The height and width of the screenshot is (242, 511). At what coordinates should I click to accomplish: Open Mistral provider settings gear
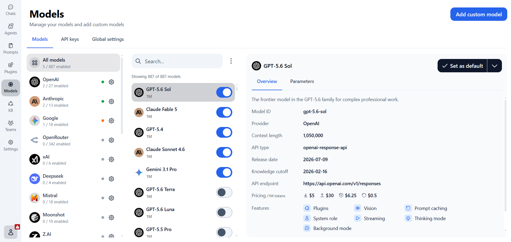tap(111, 198)
